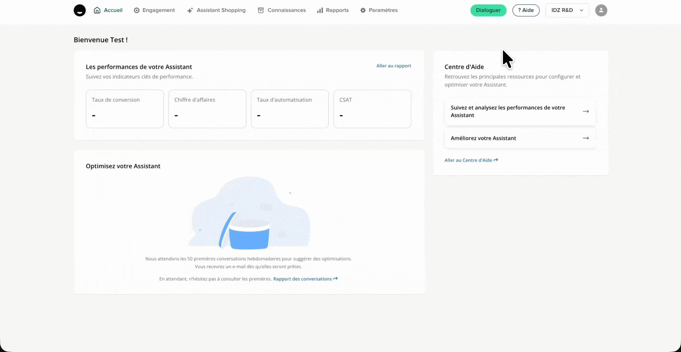
Task: Open the user profile avatar
Action: 601,10
